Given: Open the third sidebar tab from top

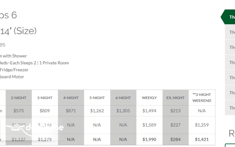Looking at the screenshot, I should click(x=230, y=47).
